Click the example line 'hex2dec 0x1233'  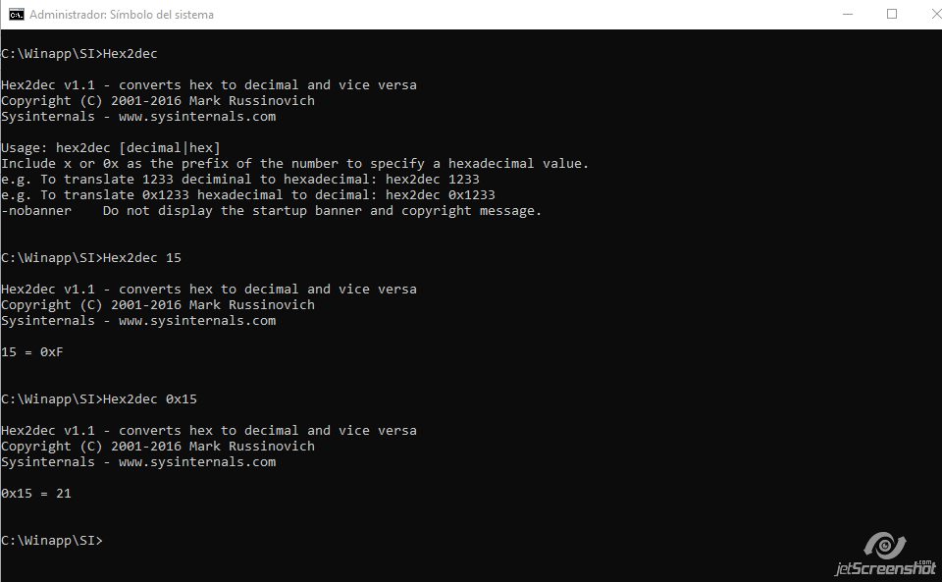(248, 194)
